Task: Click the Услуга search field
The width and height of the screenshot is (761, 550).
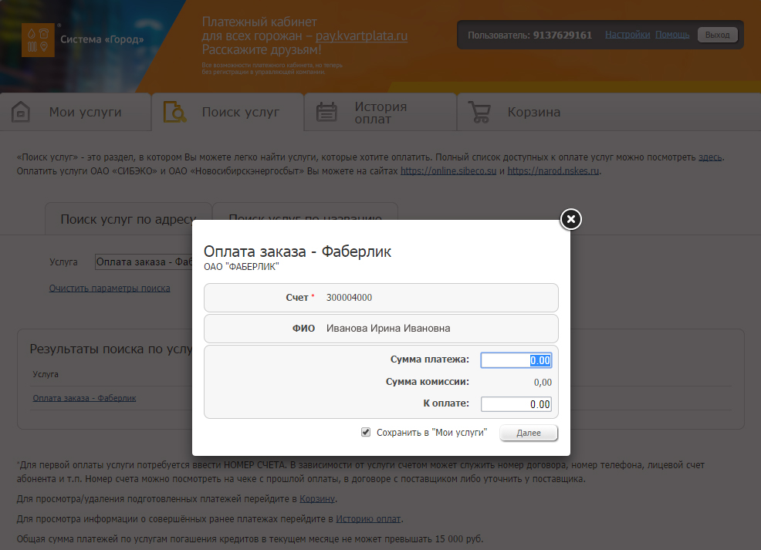Action: (144, 262)
